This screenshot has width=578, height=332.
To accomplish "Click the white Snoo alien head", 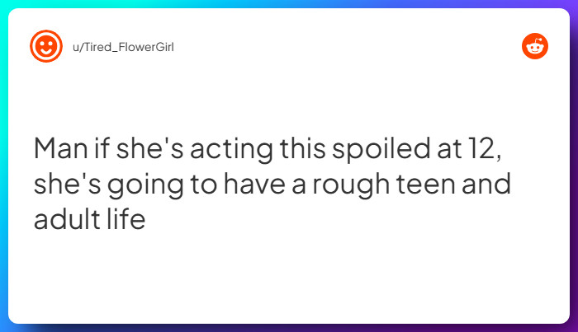I will [535, 47].
